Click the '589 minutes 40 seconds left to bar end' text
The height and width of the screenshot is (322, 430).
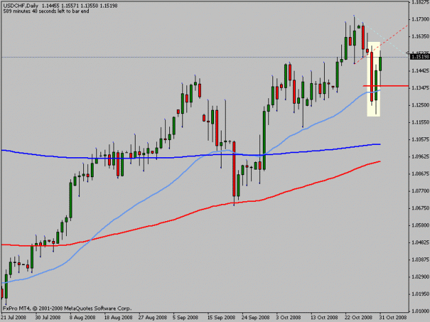[46, 11]
